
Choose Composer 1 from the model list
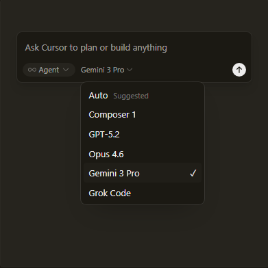tap(143, 115)
